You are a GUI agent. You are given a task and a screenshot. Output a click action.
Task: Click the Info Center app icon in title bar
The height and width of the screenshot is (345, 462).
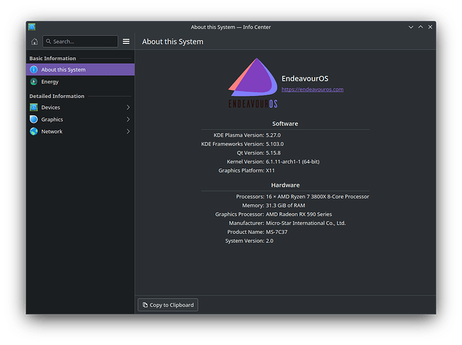coord(32,27)
